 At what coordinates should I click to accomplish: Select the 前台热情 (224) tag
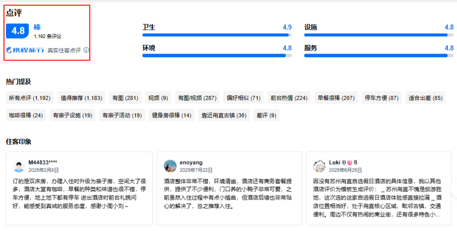[x=289, y=98]
